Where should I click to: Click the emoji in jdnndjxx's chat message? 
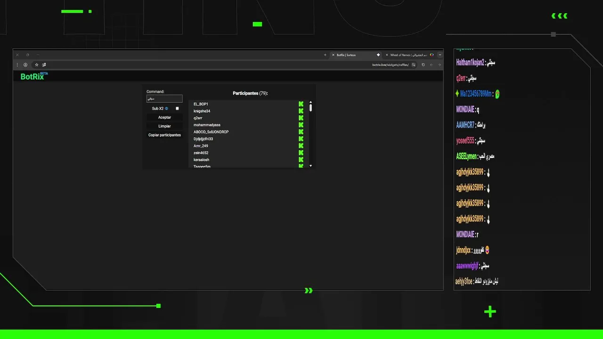coord(487,250)
